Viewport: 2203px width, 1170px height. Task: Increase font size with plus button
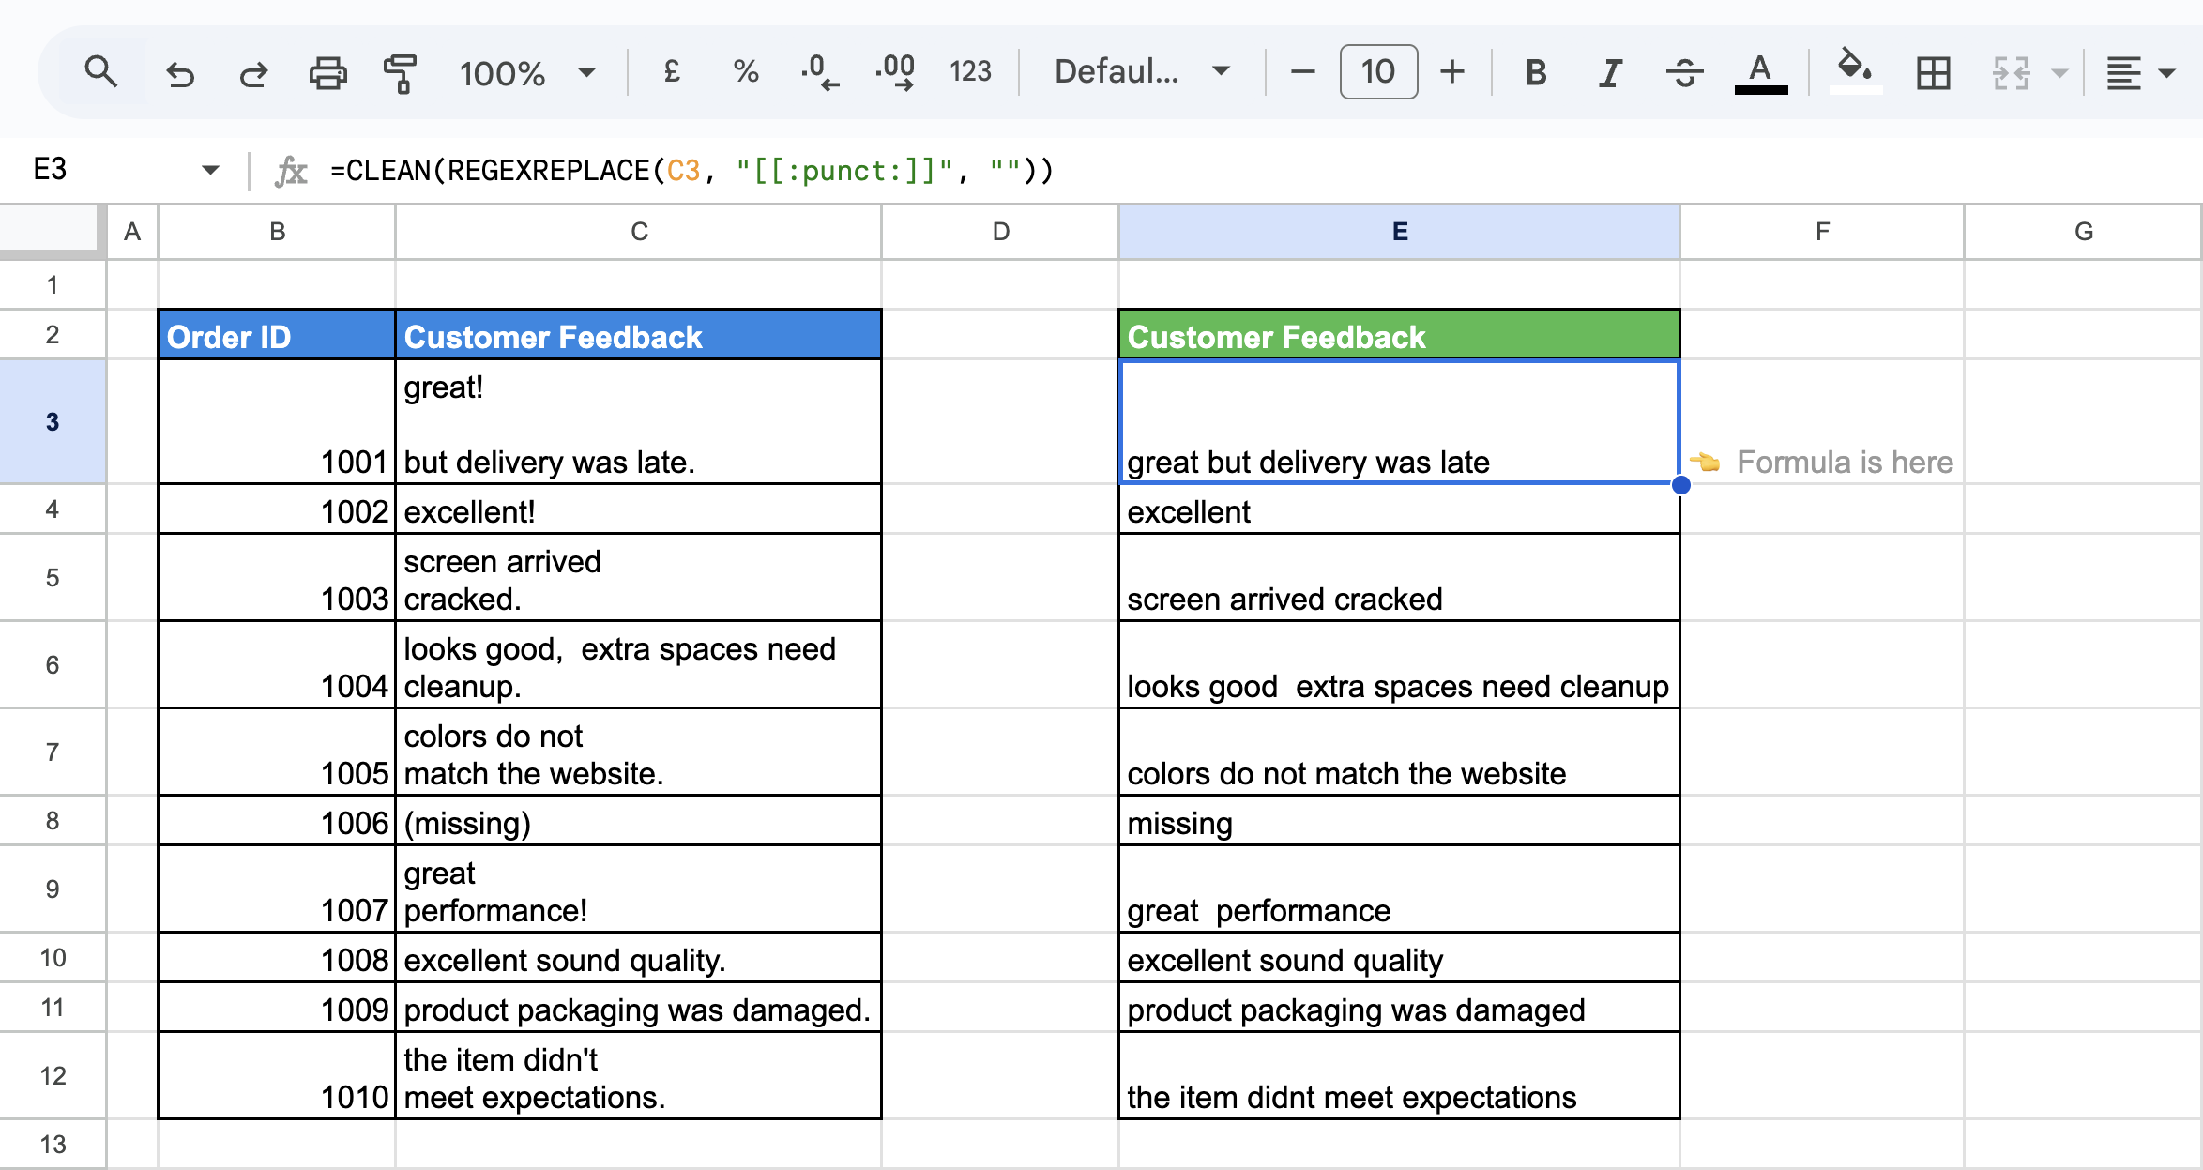tap(1452, 71)
